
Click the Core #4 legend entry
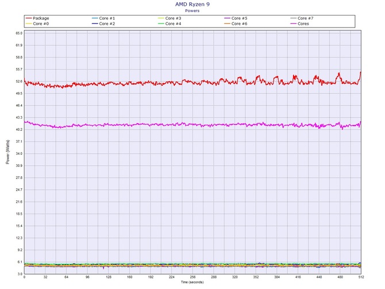pyautogui.click(x=170, y=24)
